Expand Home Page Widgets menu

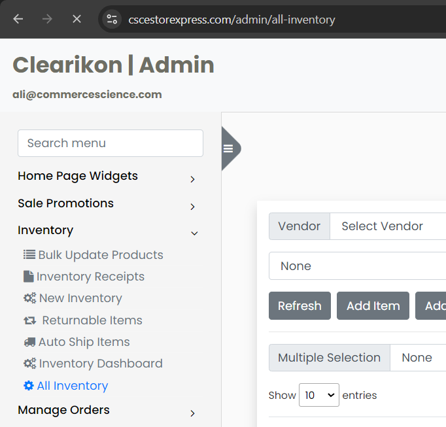(x=192, y=179)
